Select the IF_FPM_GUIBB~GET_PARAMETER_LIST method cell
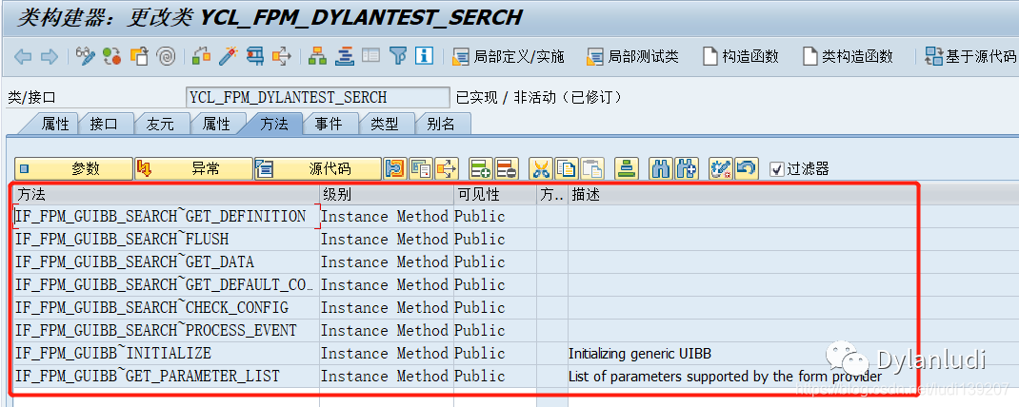1019x407 pixels. coord(167,376)
